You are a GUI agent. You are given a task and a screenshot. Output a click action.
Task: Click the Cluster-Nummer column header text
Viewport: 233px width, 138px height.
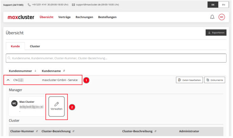(22, 131)
